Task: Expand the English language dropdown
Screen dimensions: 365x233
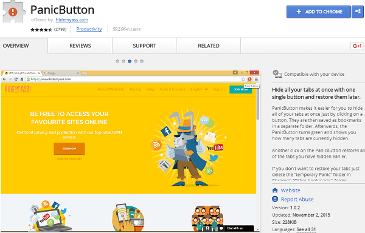Action: click(x=199, y=89)
